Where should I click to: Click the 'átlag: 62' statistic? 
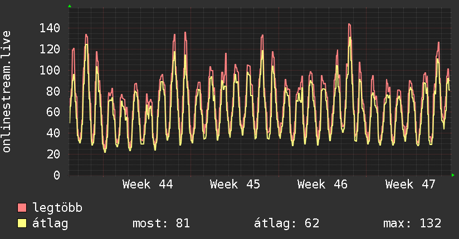coord(286,223)
